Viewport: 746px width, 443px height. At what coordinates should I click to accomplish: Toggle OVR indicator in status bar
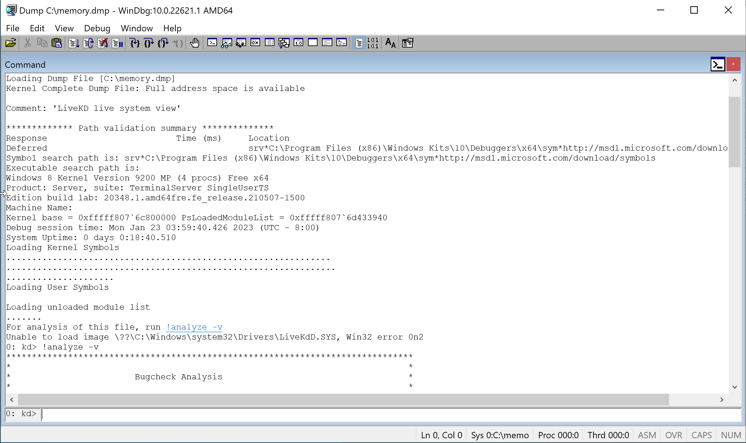[x=674, y=435]
